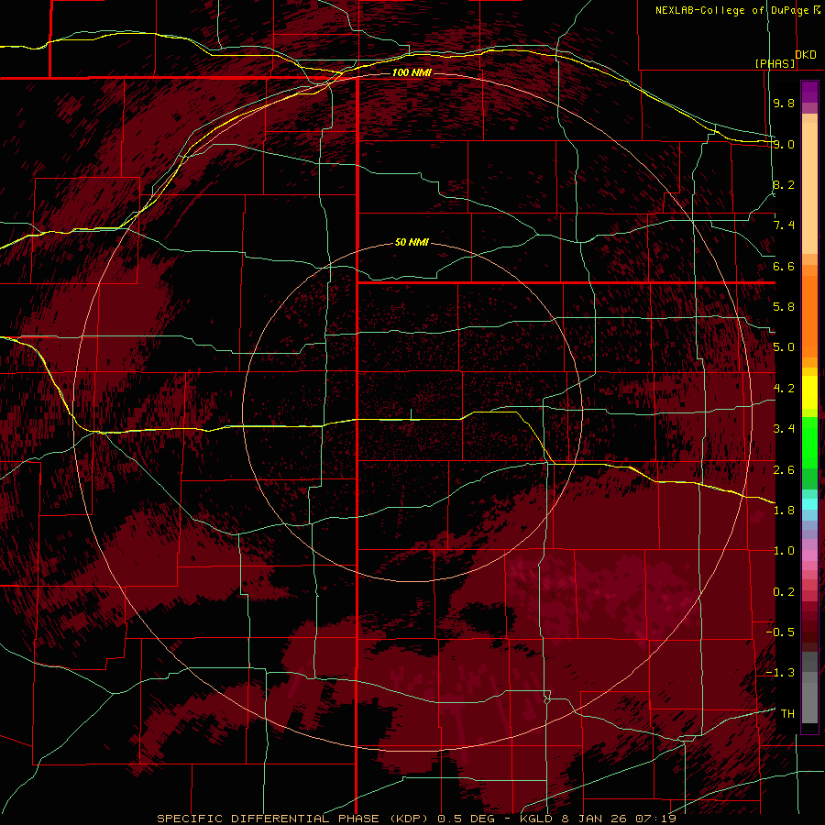Click the radar site tick marker at the center
This screenshot has height=825, width=825.
pyautogui.click(x=411, y=414)
